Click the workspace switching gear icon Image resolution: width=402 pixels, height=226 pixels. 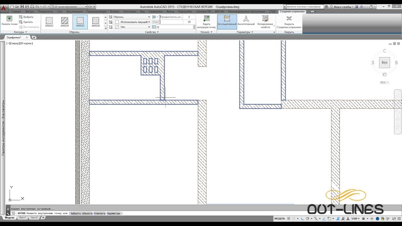point(363,218)
